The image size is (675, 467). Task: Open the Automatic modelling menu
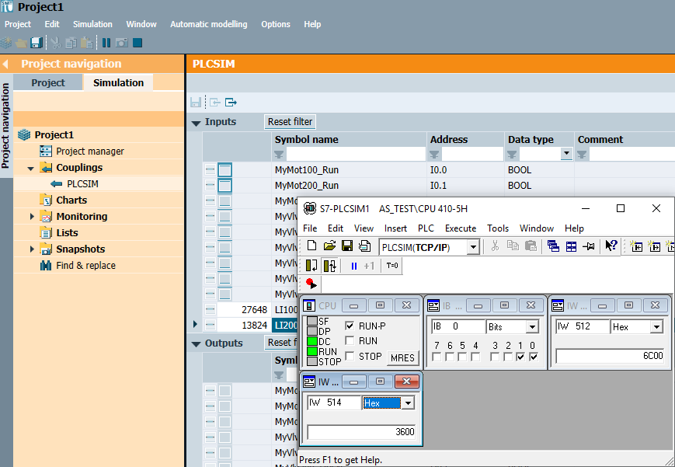[208, 24]
